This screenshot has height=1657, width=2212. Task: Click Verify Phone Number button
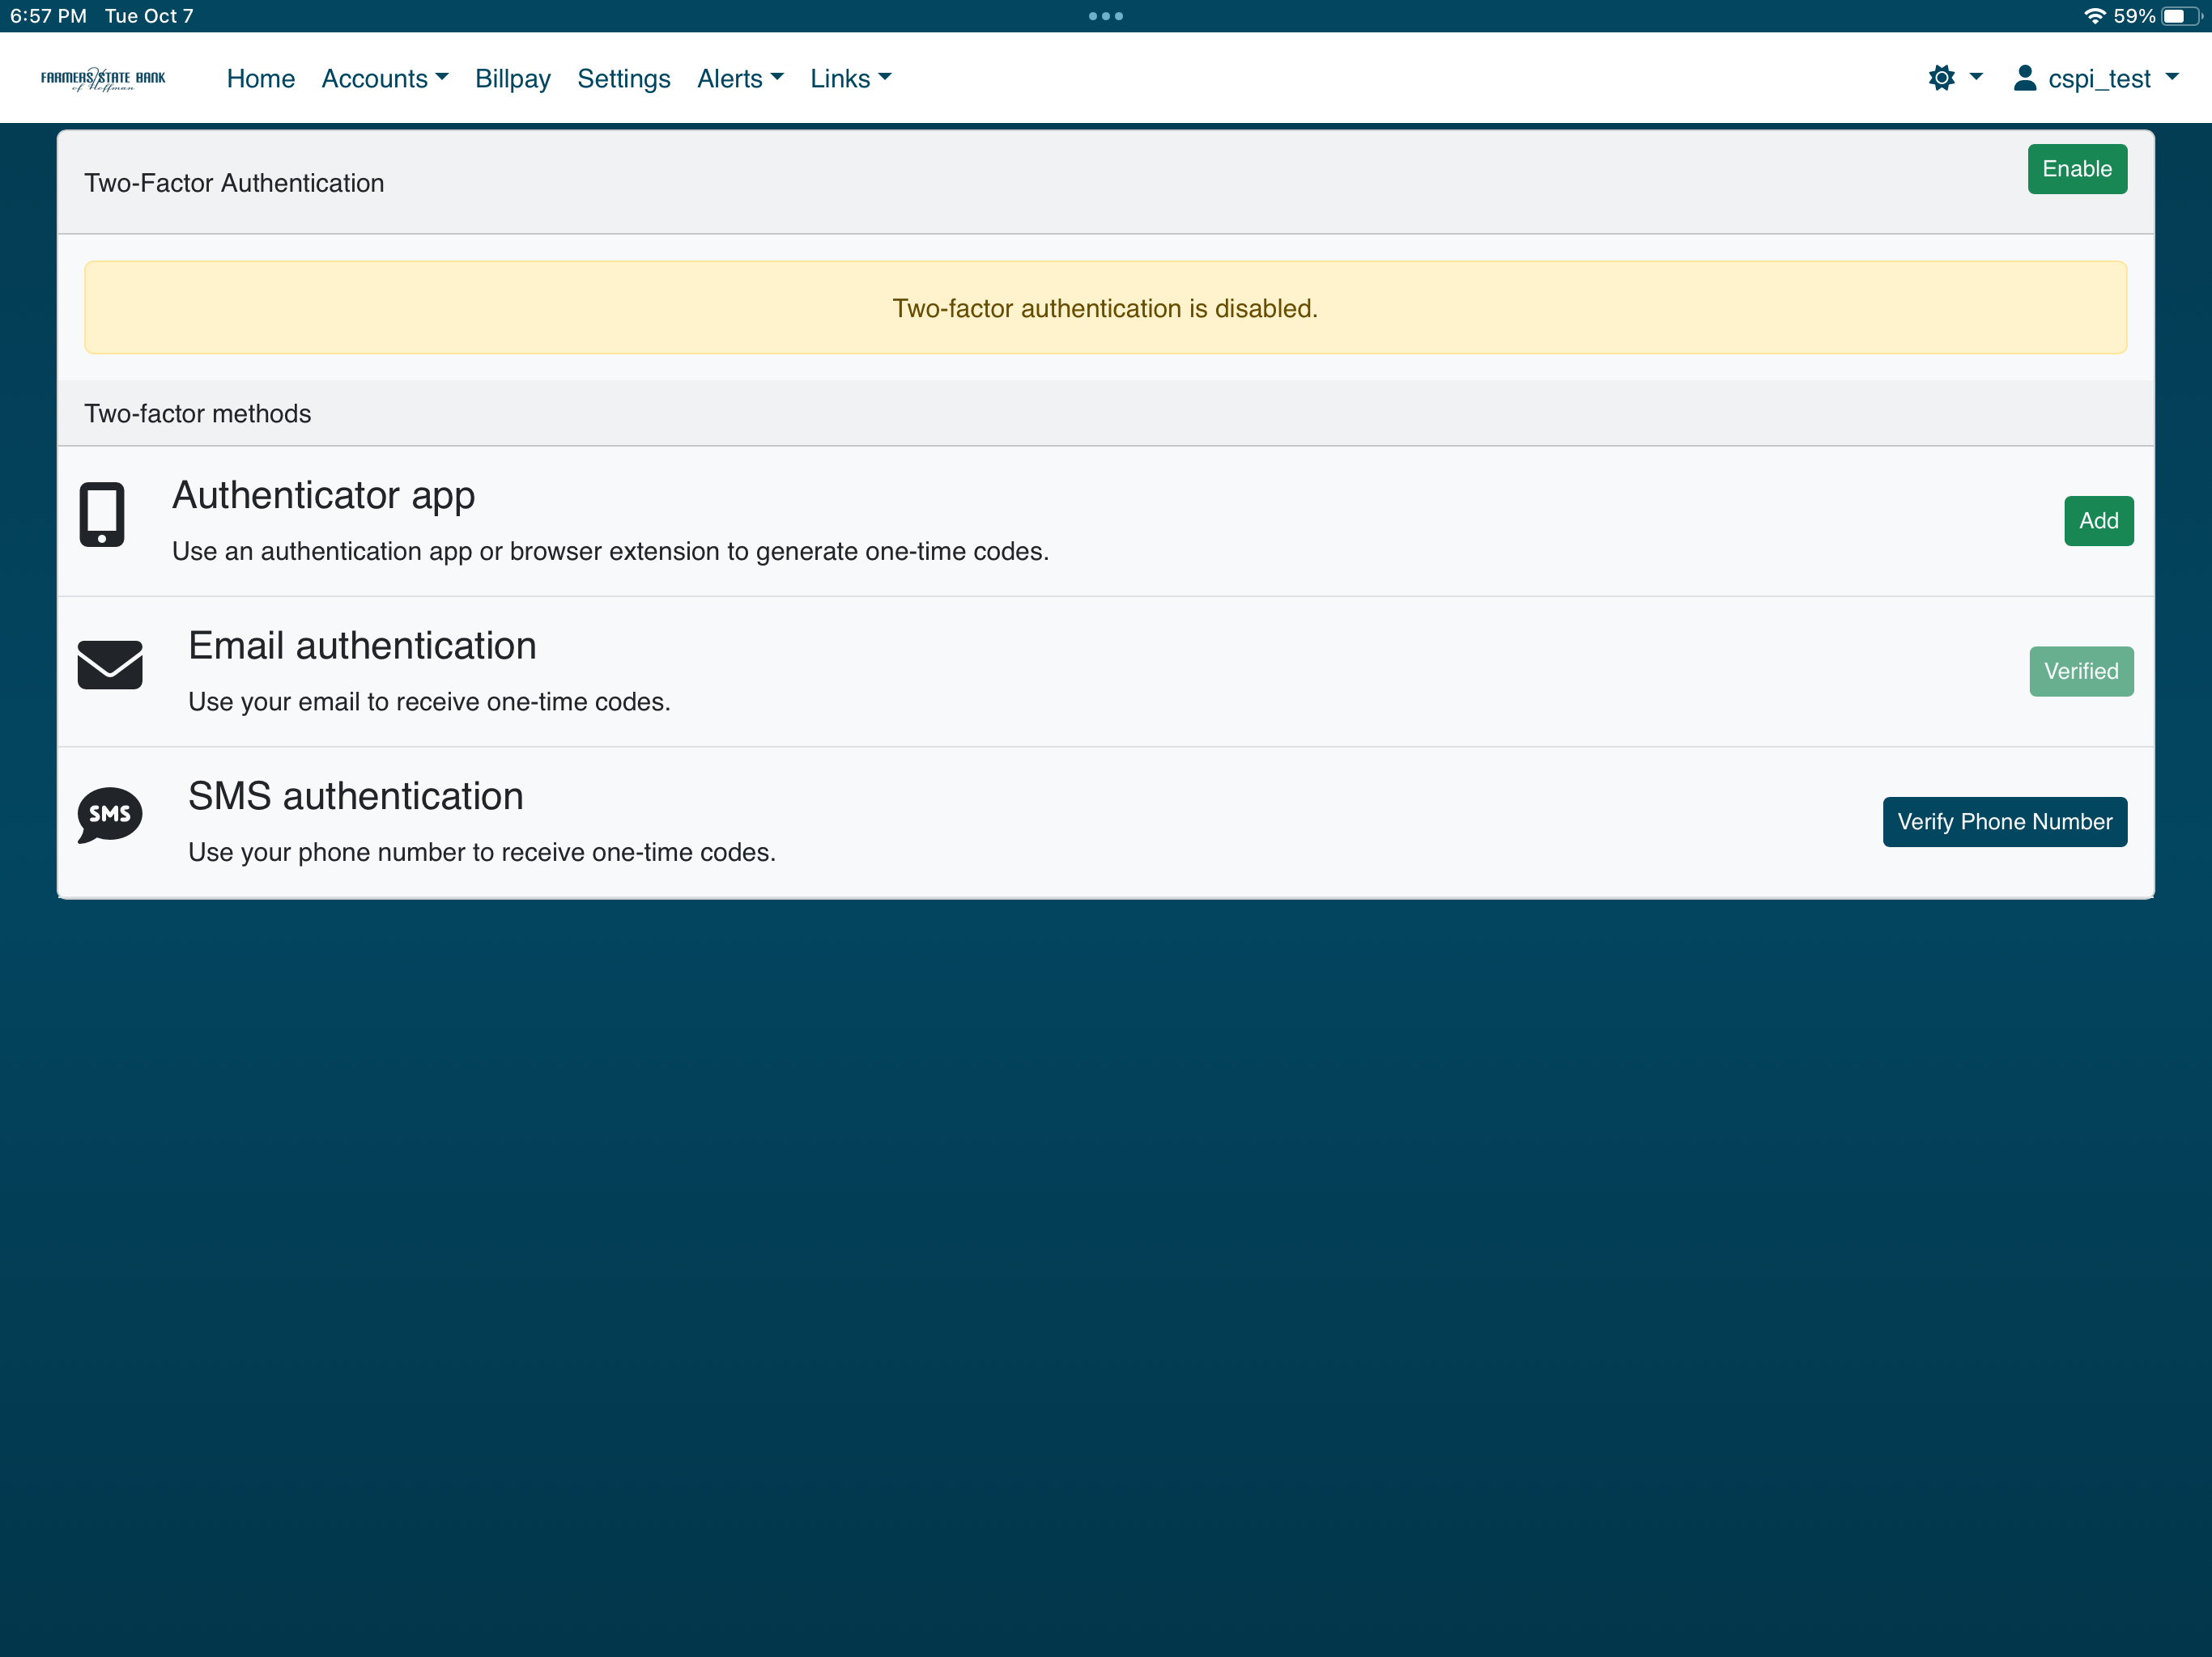[2004, 821]
